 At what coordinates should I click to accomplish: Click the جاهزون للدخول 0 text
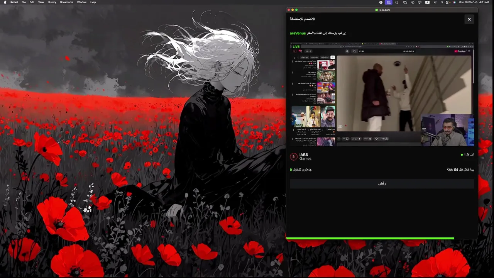tap(301, 170)
